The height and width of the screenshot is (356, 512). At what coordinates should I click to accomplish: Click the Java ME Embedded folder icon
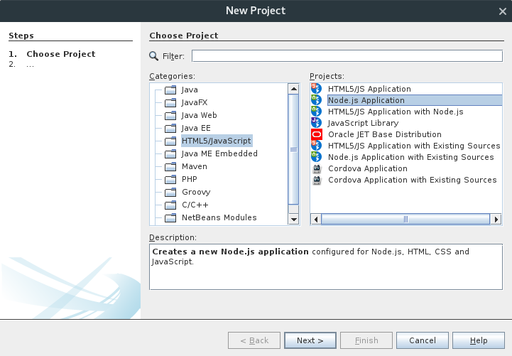(170, 153)
